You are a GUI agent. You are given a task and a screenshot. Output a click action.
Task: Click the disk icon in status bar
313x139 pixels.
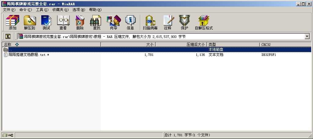pos(5,135)
